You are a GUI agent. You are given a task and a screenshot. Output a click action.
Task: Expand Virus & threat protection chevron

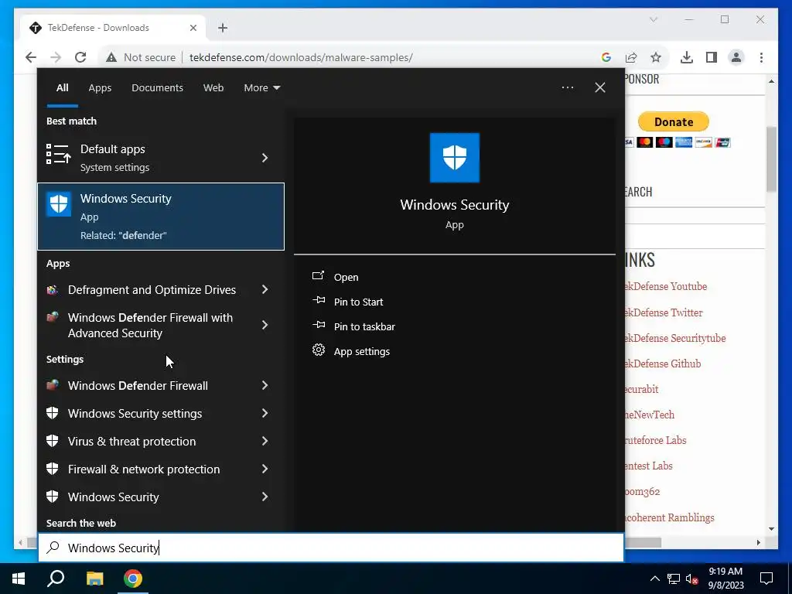tap(265, 442)
